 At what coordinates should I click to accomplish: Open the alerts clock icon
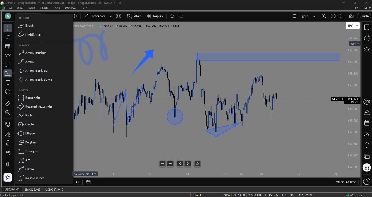tap(367, 38)
